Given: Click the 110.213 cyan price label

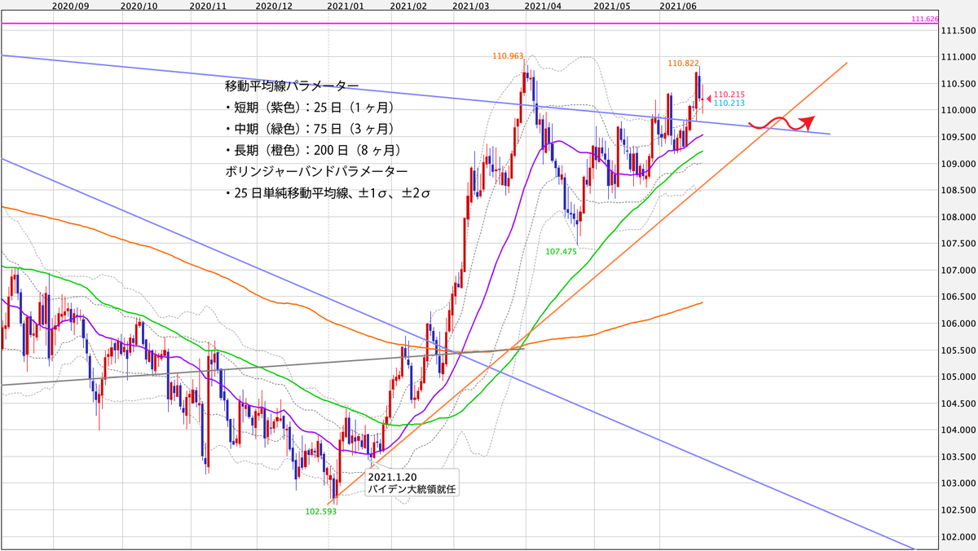Looking at the screenshot, I should pos(729,104).
